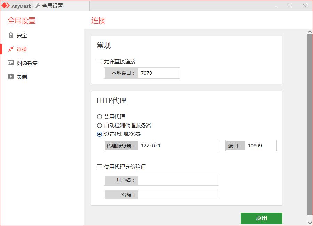The image size is (313, 226).
Task: Select the 设定代理服务器 radio option
Action: [x=99, y=134]
